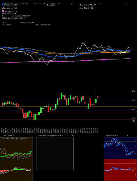Click the last red candlestick on chart

coord(98,97)
